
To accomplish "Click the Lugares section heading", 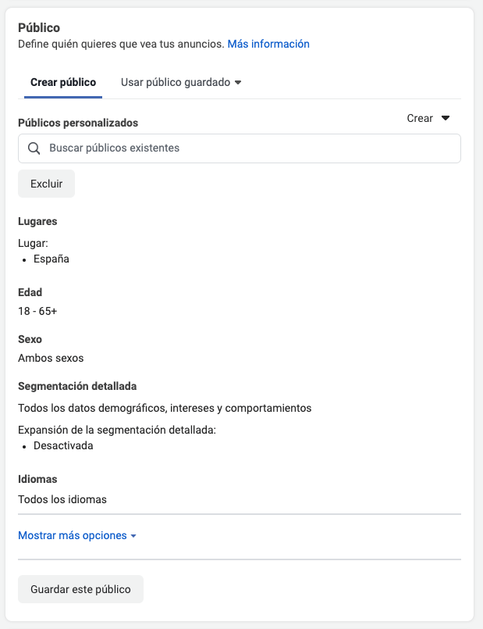I will tap(37, 221).
